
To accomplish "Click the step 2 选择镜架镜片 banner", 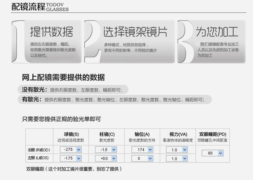I will [x=130, y=42].
